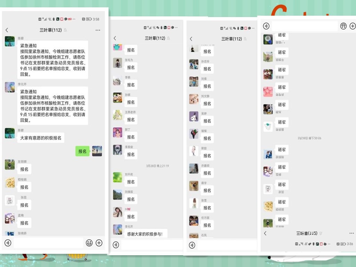The width and height of the screenshot is (356, 267).
Task: Open 左丽娜's avatar
Action: tap(10, 164)
